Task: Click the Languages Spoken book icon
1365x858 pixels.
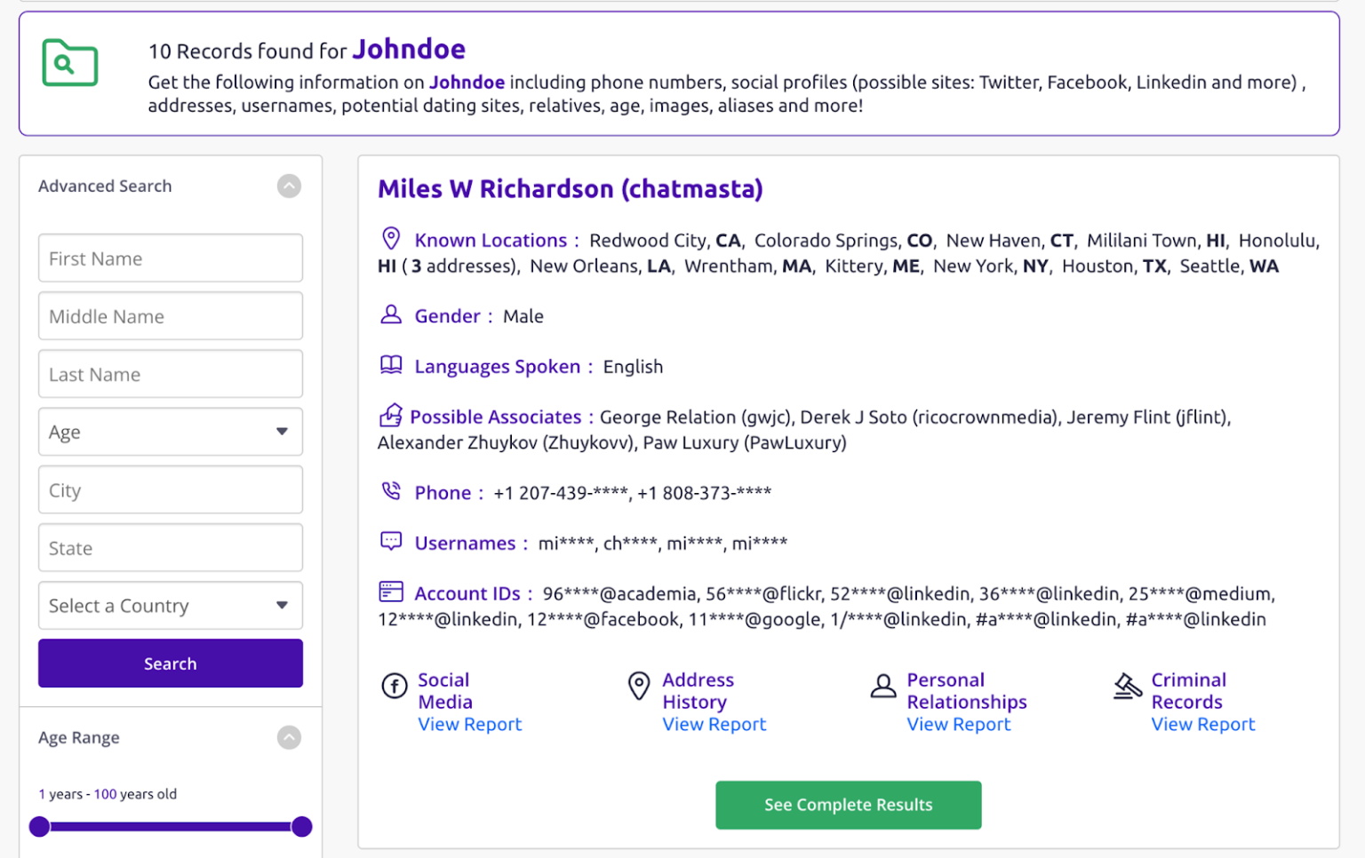Action: click(x=391, y=365)
